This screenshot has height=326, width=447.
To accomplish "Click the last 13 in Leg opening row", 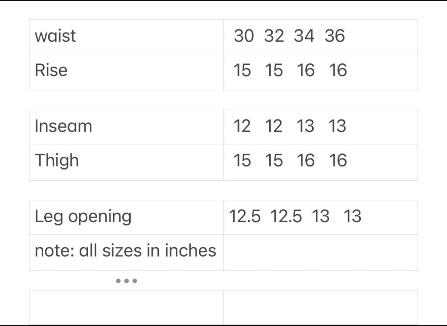I will [352, 216].
